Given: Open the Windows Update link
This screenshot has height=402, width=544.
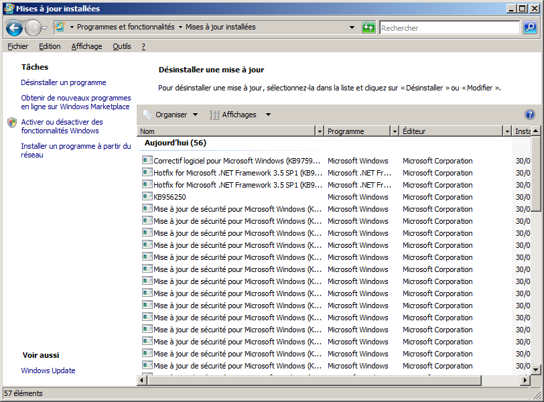Looking at the screenshot, I should (x=48, y=371).
